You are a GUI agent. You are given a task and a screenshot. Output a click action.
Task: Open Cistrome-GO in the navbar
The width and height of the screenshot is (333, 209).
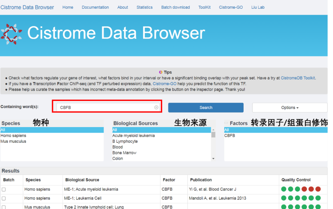[231, 7]
